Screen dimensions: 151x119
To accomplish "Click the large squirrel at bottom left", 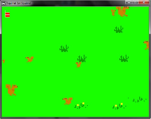I will pos(11,90).
